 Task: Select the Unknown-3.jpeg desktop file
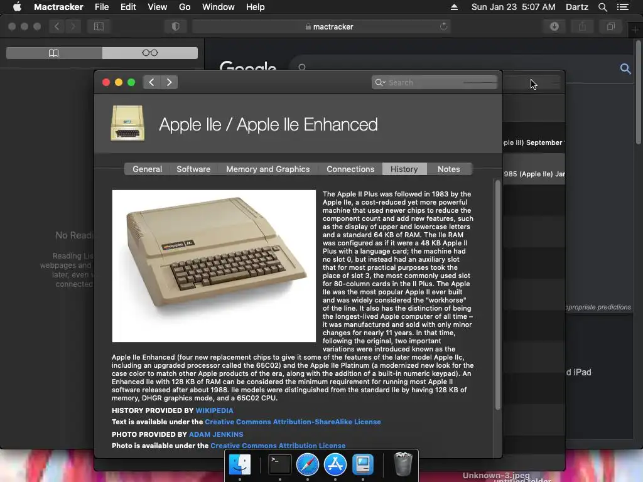pos(496,476)
